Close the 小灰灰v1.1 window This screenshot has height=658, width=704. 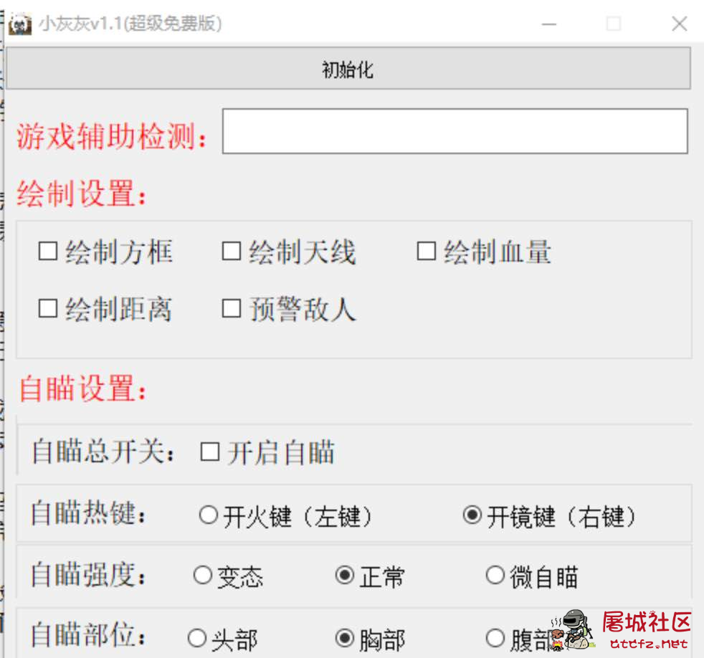(x=680, y=24)
